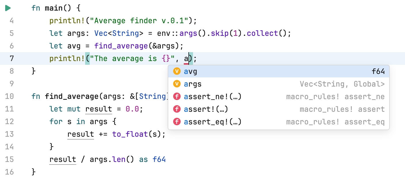The height and width of the screenshot is (180, 405).
Task: Click the Vec<String, Global> type label
Action: pyautogui.click(x=342, y=84)
